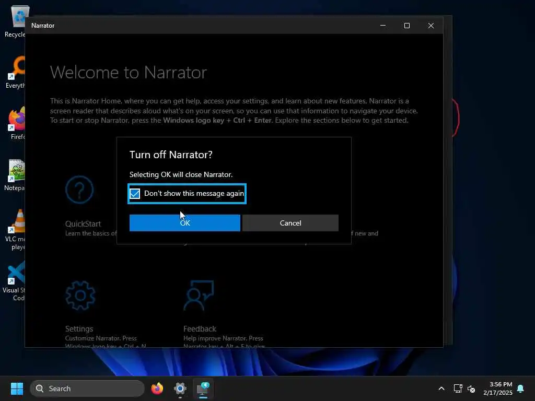Viewport: 535px width, 401px height.
Task: Open the notifications bell icon
Action: click(521, 388)
